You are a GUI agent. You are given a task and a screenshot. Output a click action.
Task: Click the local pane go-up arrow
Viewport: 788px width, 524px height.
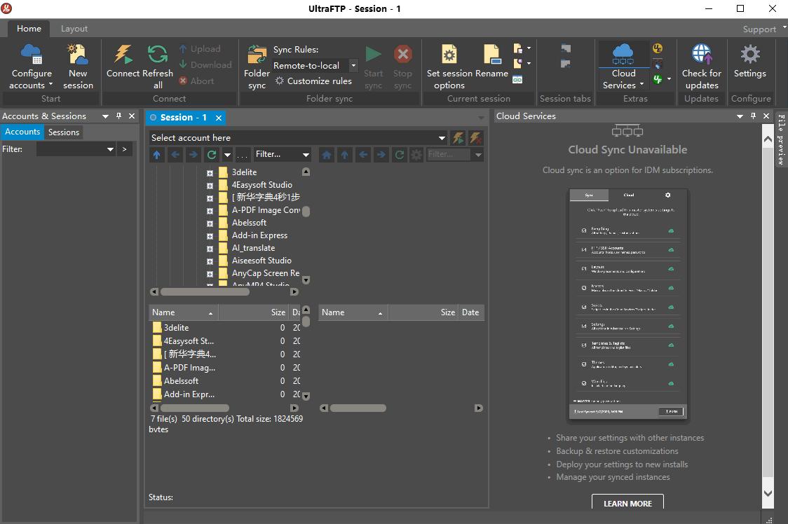coord(157,155)
